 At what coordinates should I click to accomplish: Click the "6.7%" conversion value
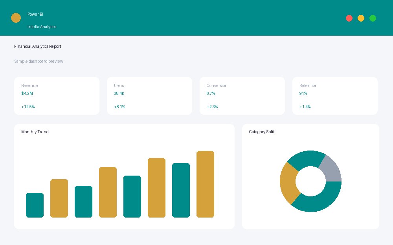[x=211, y=93]
